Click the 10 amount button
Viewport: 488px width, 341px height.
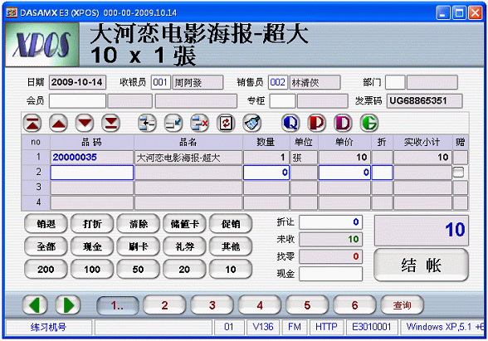click(x=231, y=269)
